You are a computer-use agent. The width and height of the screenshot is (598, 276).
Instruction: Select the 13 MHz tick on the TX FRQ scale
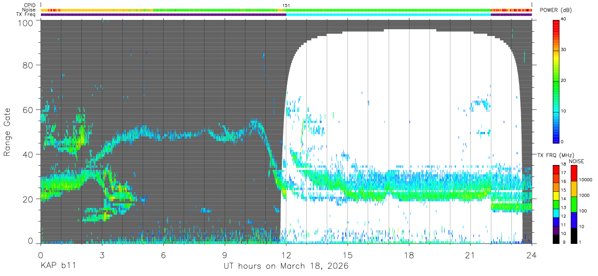(564, 208)
